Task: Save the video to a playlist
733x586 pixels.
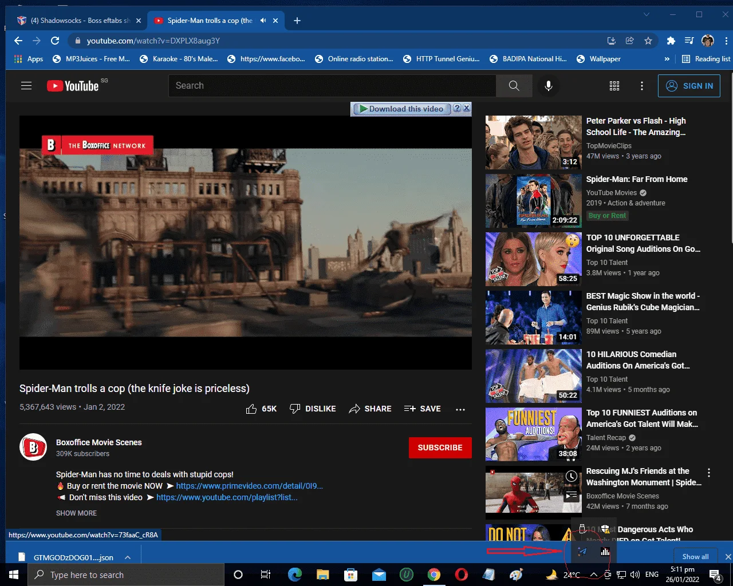Action: [x=422, y=409]
